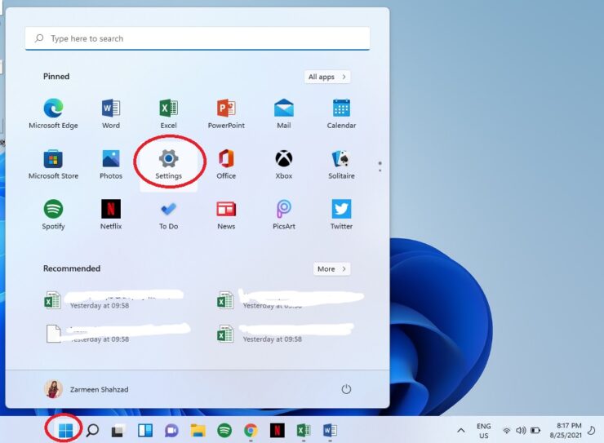Launch Microsoft Edge from pinned apps
This screenshot has height=443, width=604.
coord(53,113)
